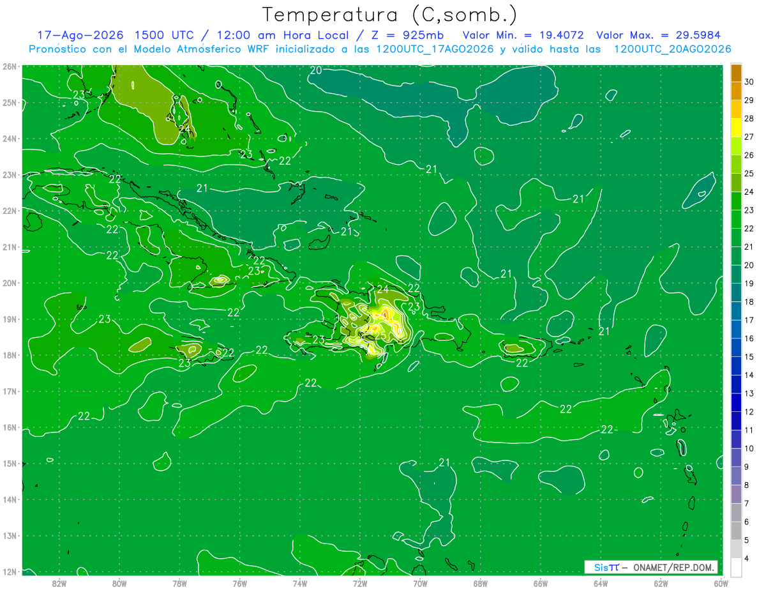Click the "15N" latitude label

(10, 463)
